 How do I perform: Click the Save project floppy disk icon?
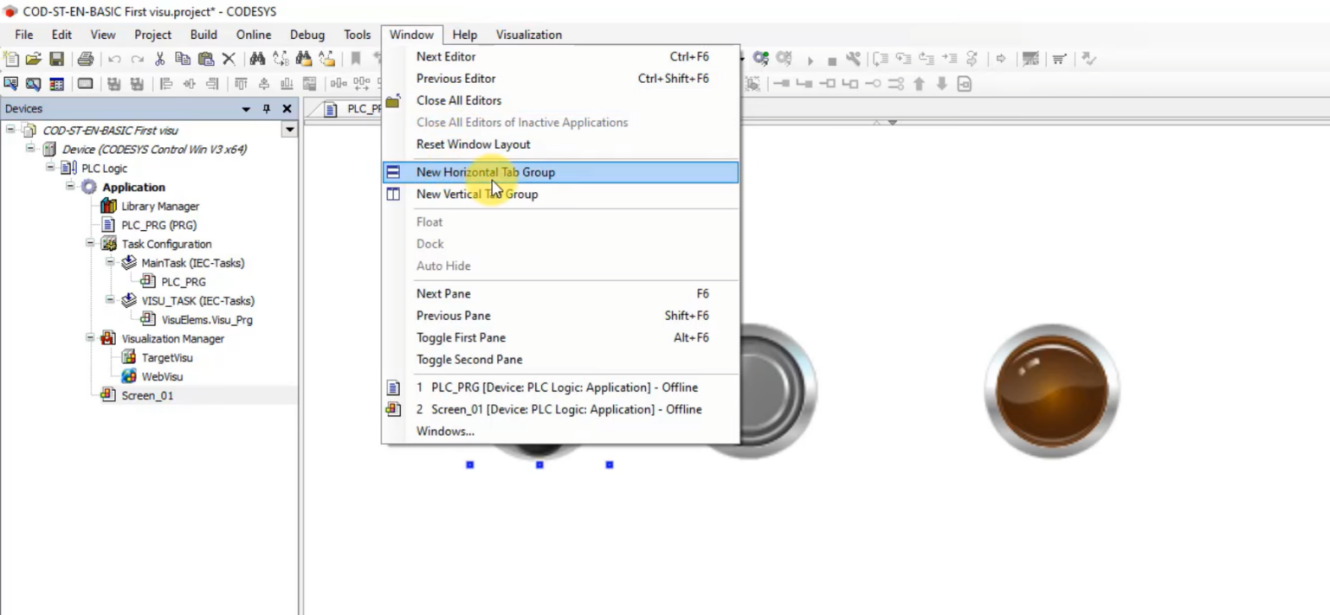[x=56, y=59]
